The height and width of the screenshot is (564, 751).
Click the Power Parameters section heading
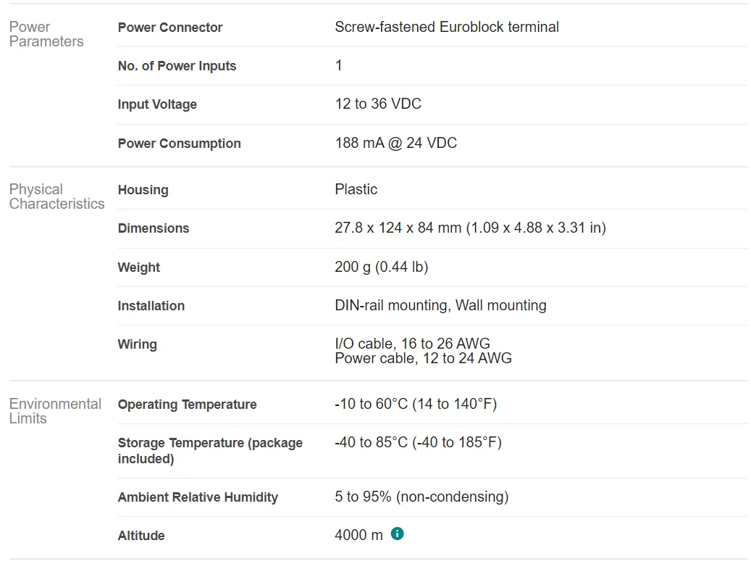pyautogui.click(x=46, y=34)
